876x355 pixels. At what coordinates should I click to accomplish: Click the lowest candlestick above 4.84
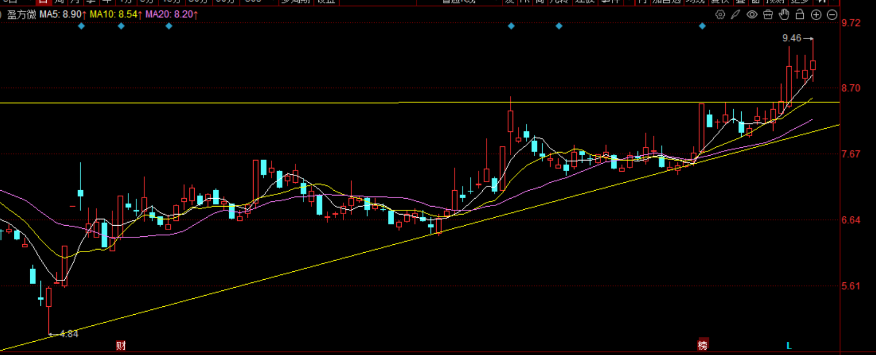click(49, 297)
